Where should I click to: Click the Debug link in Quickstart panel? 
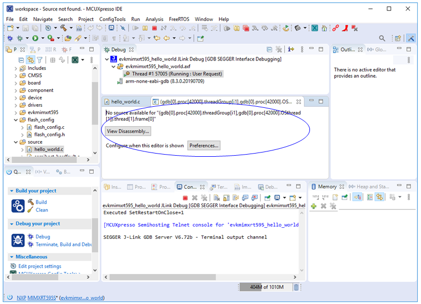[x=43, y=237]
